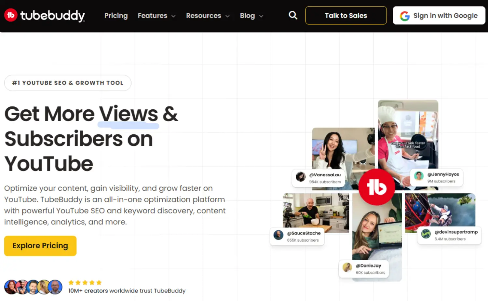The image size is (488, 301).
Task: Click the TubeBuddy logo in the header
Action: [x=45, y=15]
